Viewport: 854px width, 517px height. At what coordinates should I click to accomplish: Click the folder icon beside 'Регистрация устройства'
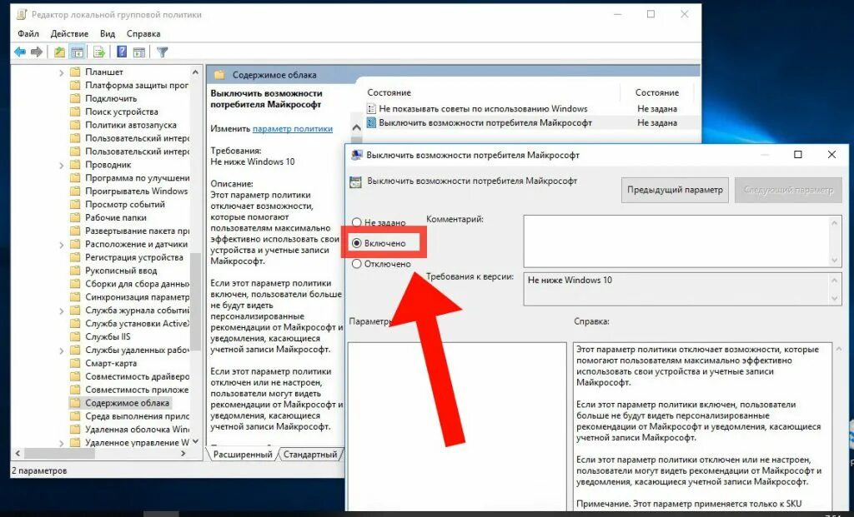(x=75, y=257)
